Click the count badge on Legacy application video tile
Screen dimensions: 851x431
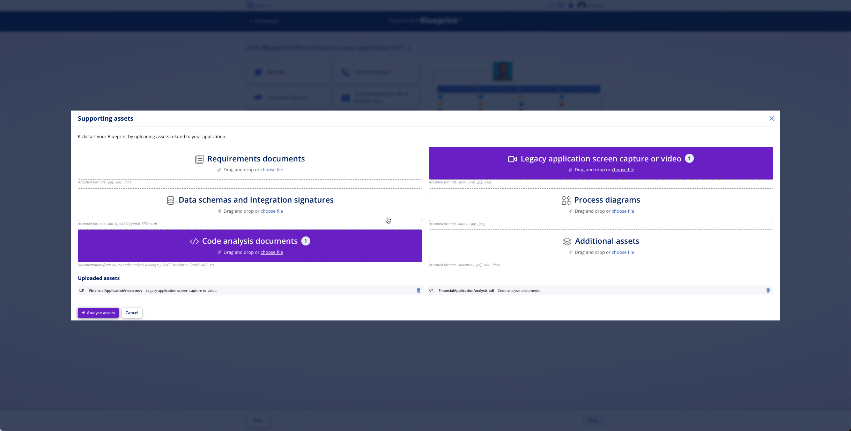coord(689,158)
